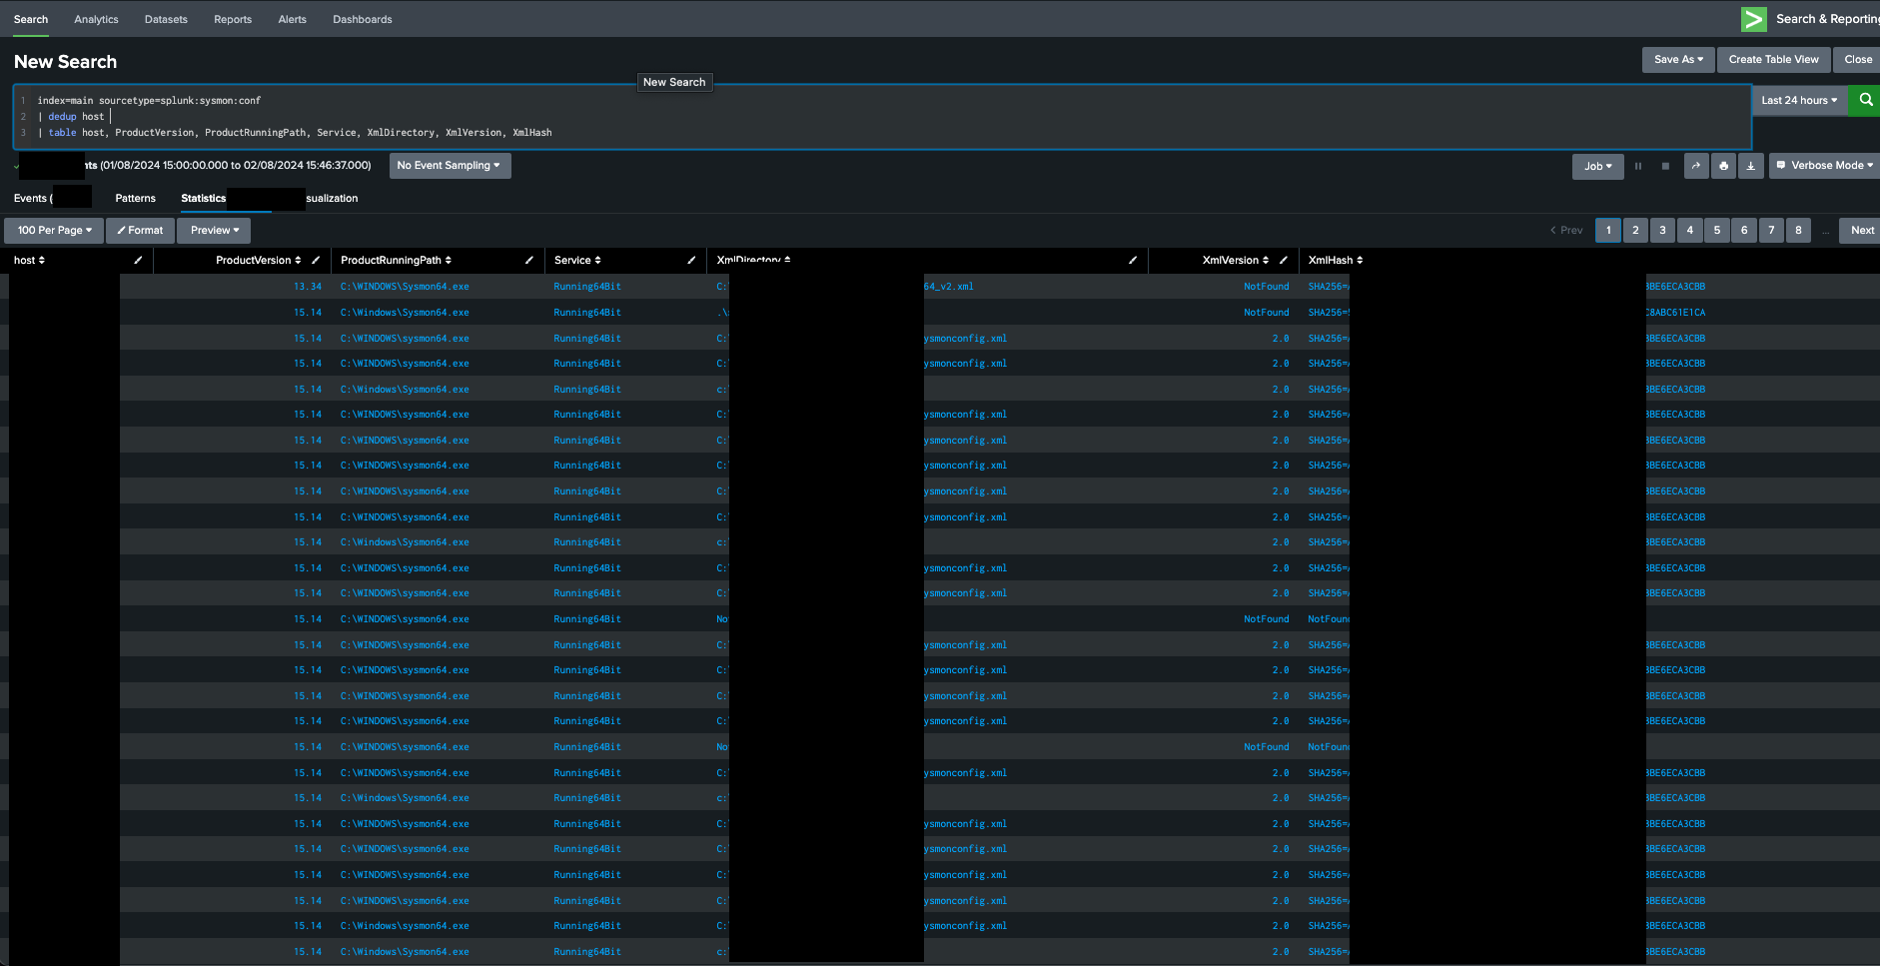Edit the XmlDirectory column with its pencil icon
This screenshot has height=966, width=1880.
click(1132, 260)
